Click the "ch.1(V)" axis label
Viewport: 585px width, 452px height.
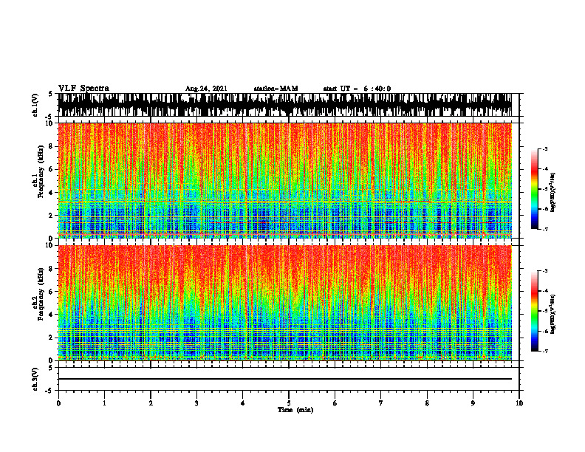[35, 105]
